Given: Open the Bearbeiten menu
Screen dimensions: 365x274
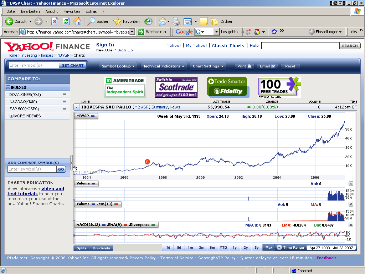Looking at the screenshot, I should click(x=30, y=11).
